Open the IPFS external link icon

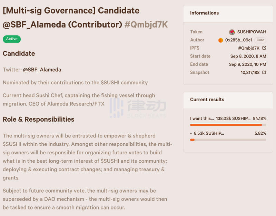coord(264,48)
